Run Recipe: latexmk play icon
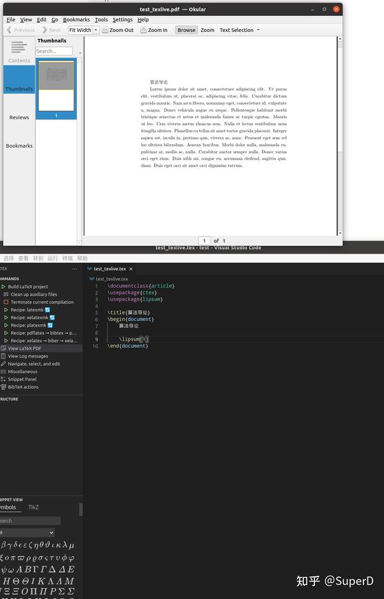 [x=6, y=310]
